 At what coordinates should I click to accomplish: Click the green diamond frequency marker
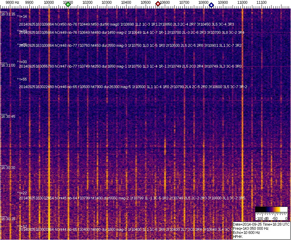point(68,4)
